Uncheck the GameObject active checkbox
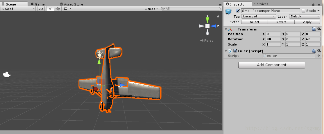The height and width of the screenshot is (134, 324). [238, 11]
